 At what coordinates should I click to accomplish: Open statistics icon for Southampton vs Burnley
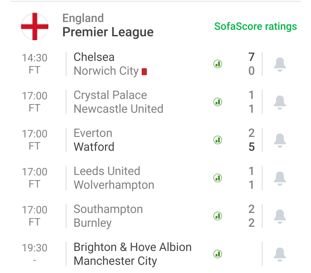(218, 216)
